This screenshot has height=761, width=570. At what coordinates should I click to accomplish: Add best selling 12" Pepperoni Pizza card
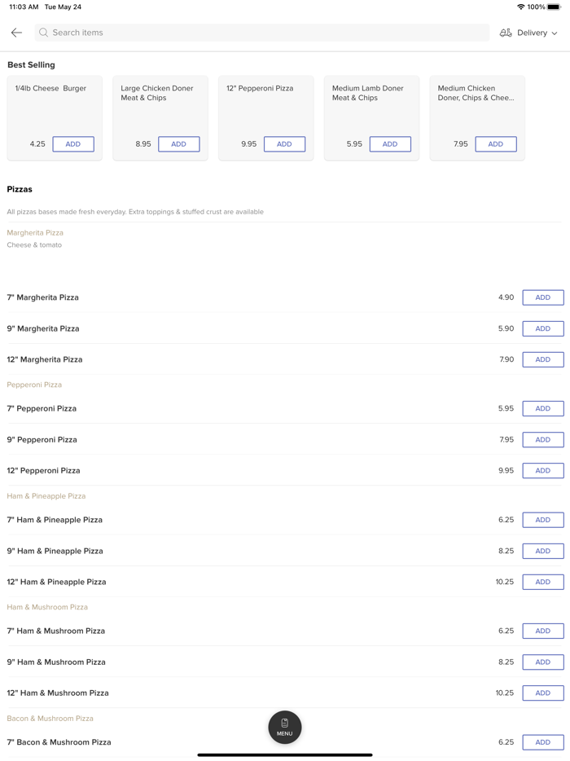coord(284,144)
